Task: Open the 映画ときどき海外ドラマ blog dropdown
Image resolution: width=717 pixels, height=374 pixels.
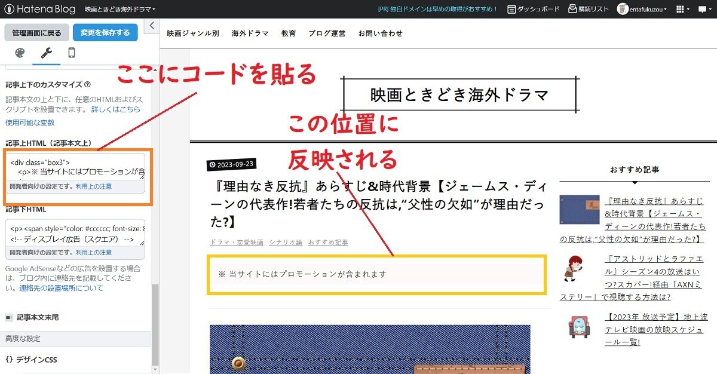Action: click(120, 10)
